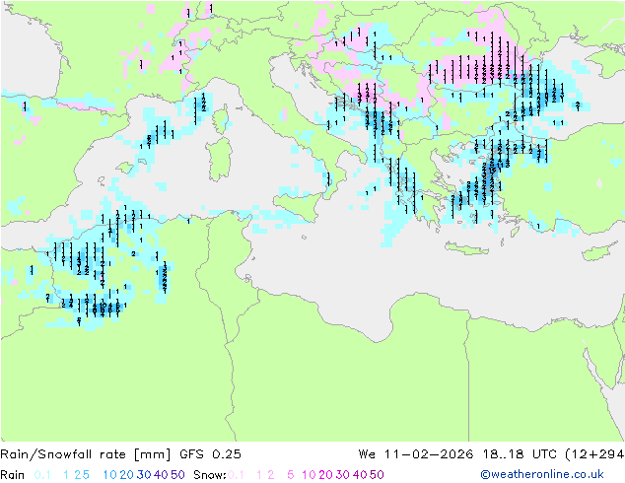
Task: Click the snow legend value 20
Action: click(x=325, y=475)
